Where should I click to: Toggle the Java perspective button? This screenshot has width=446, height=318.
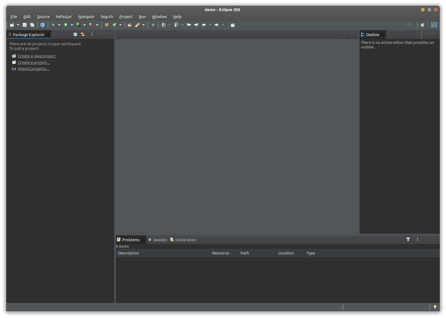434,25
